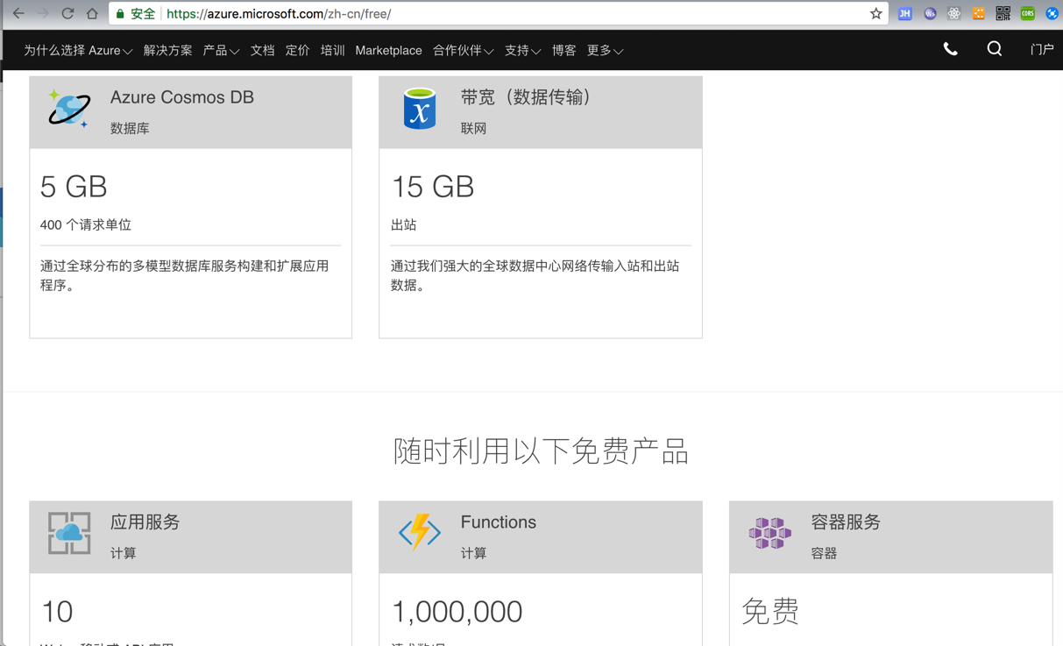Click the 计算 label under Functions
1063x646 pixels.
coord(473,553)
